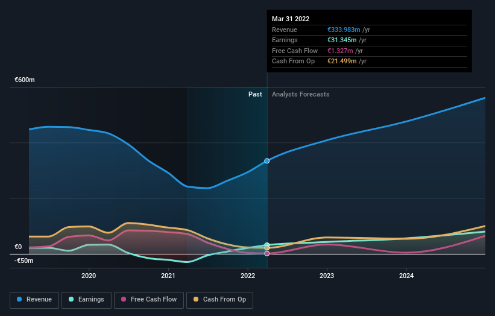Click the teal Earnings data point marker

[x=266, y=245]
